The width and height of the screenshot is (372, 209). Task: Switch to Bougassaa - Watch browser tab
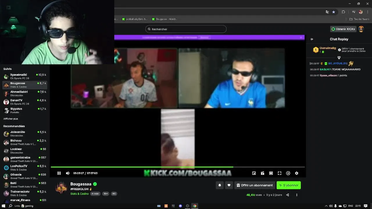pyautogui.click(x=164, y=19)
